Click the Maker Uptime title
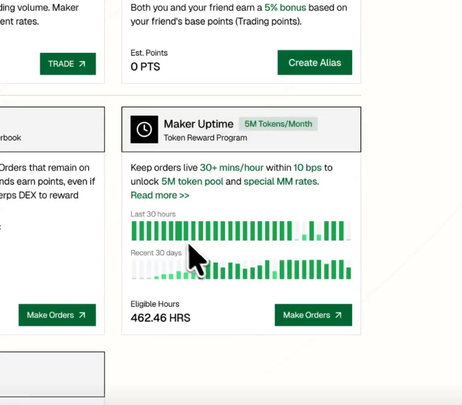 click(198, 124)
